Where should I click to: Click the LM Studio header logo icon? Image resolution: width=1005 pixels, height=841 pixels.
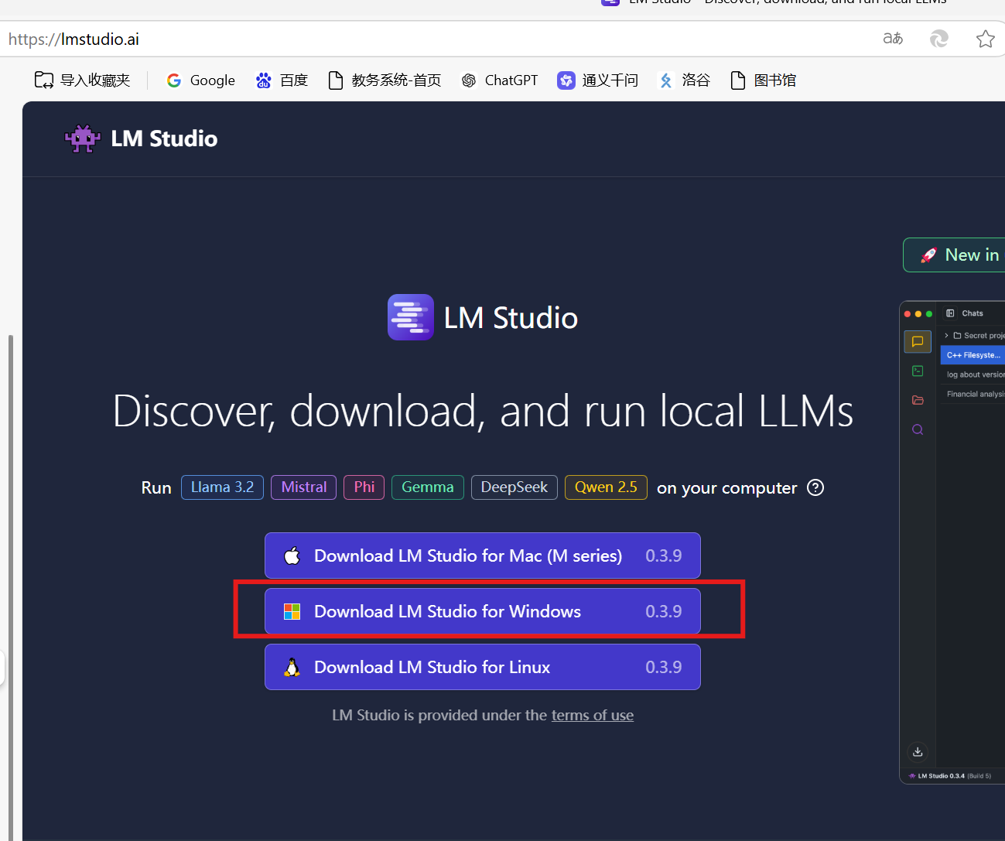83,139
